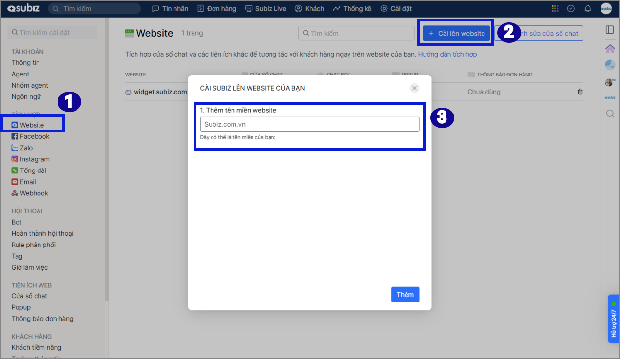Click the Cài lên website button
This screenshot has height=359, width=620.
click(x=456, y=33)
